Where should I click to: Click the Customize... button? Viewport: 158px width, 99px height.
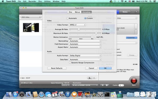[x=132, y=38]
